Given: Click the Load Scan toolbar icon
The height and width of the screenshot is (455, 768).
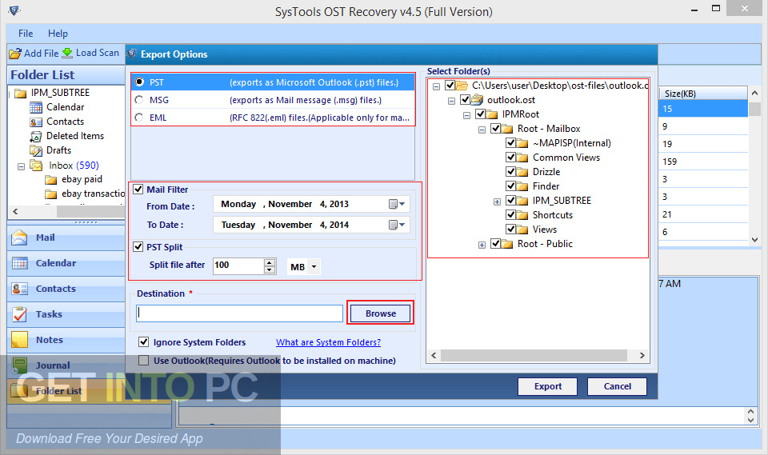Looking at the screenshot, I should pos(67,53).
